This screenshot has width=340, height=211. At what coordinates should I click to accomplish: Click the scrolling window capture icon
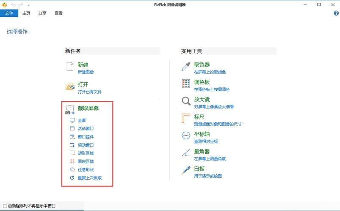[x=72, y=145]
